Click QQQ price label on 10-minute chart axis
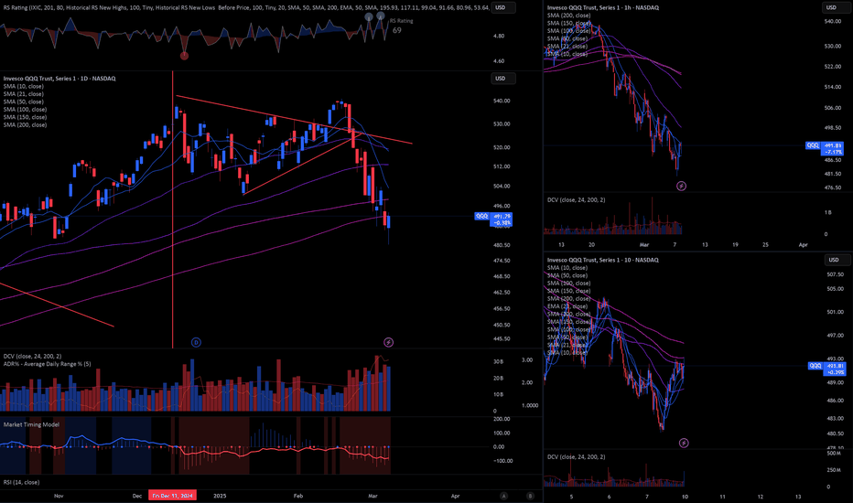The height and width of the screenshot is (503, 853). click(826, 369)
